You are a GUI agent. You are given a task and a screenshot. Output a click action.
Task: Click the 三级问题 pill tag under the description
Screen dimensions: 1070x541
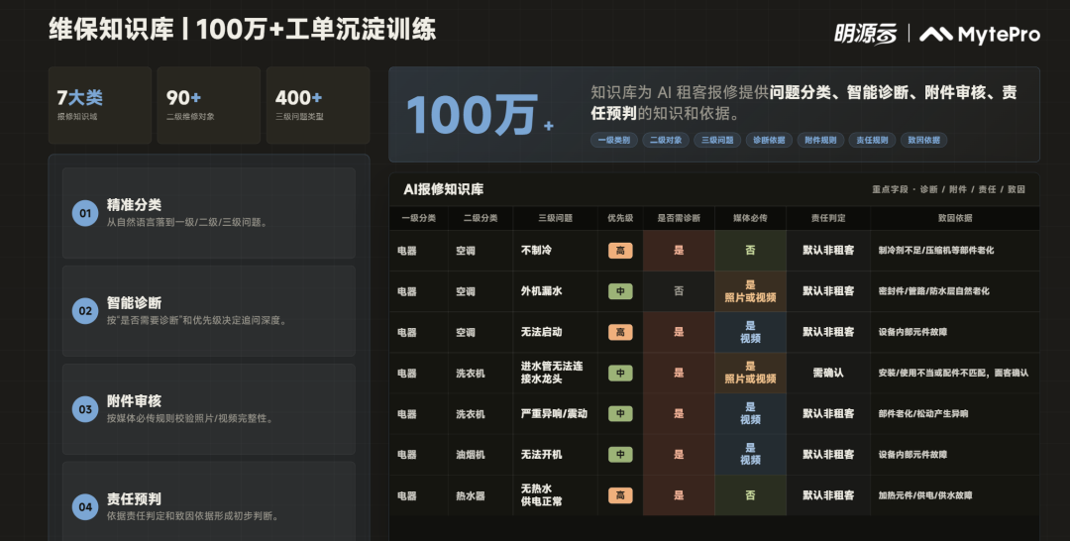coord(718,140)
